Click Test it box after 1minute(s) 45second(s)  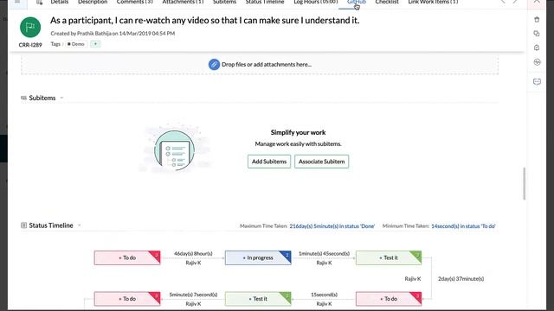389,257
